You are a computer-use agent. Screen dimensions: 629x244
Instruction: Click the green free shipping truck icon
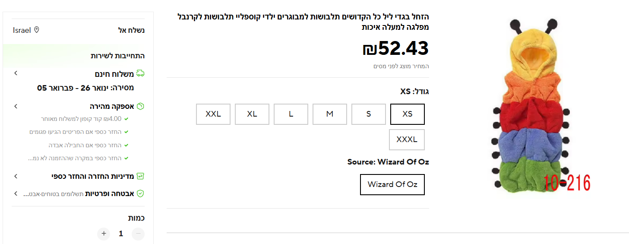140,73
